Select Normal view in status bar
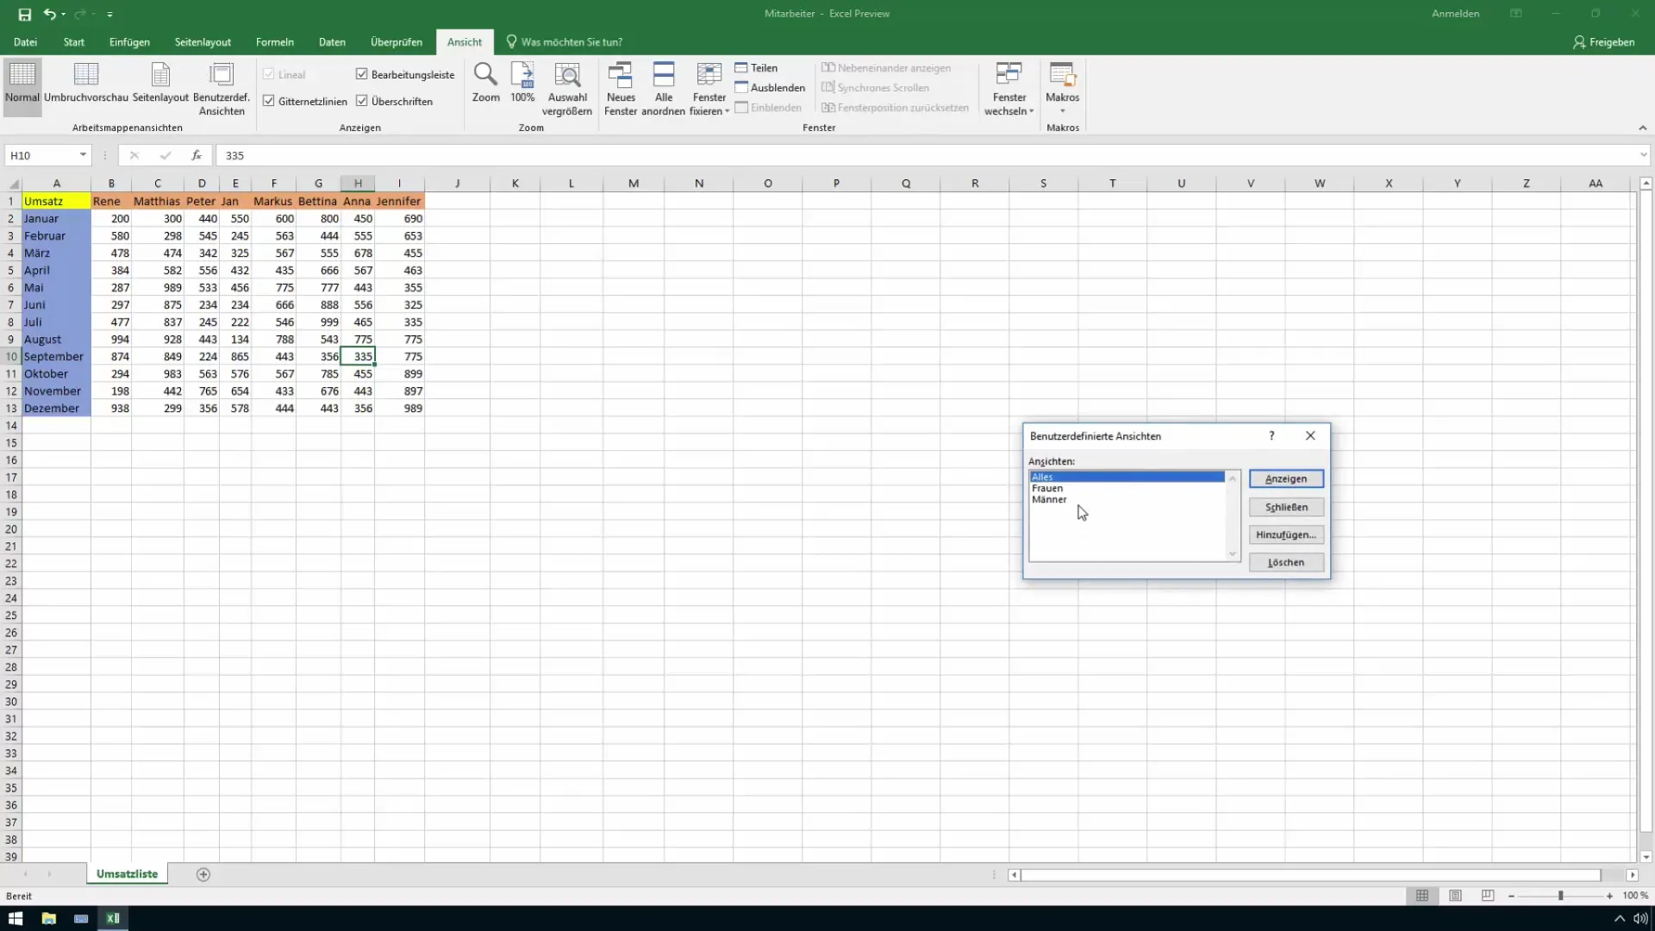The height and width of the screenshot is (931, 1655). (x=1422, y=896)
